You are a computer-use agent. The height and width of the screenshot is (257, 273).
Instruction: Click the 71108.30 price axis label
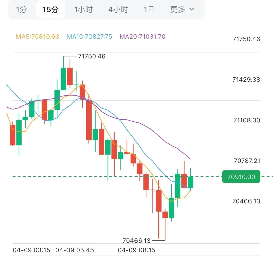click(246, 120)
